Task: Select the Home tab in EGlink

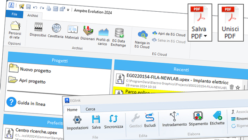Action: 72,110
